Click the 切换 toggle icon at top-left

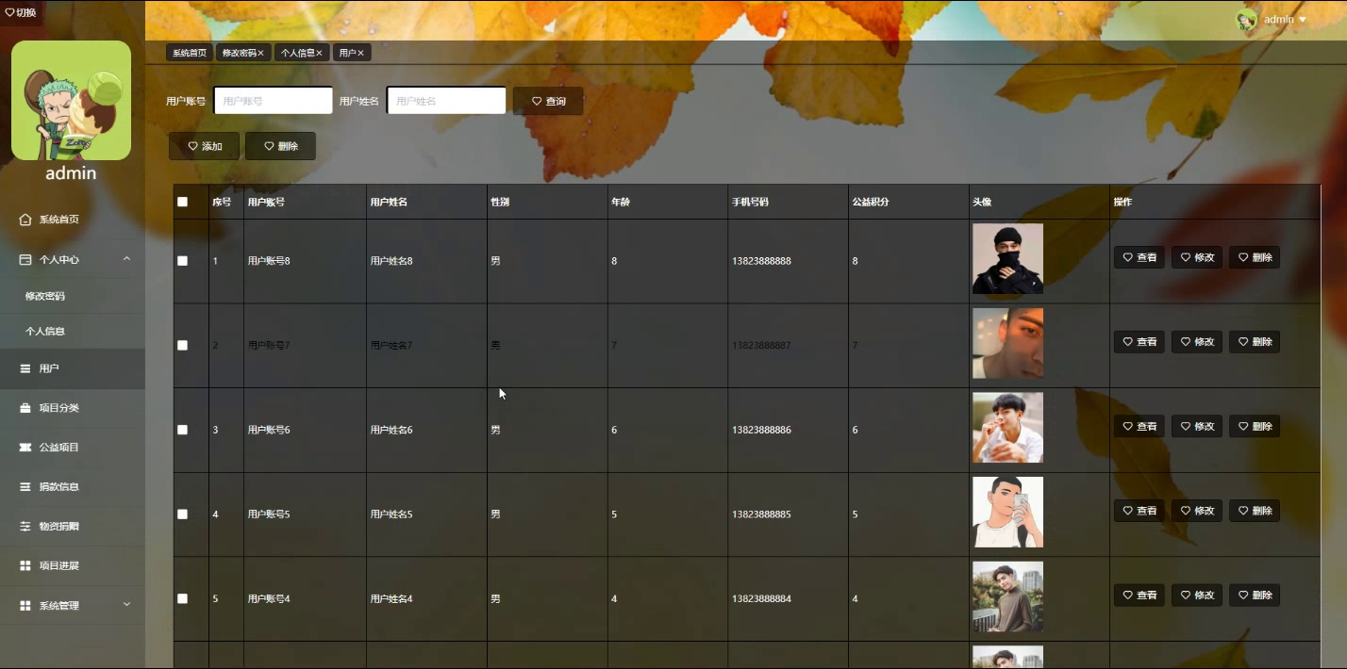pos(10,12)
